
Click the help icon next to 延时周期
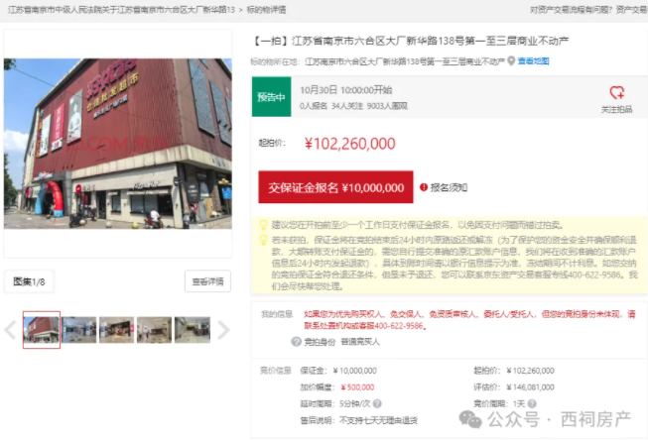(378, 405)
